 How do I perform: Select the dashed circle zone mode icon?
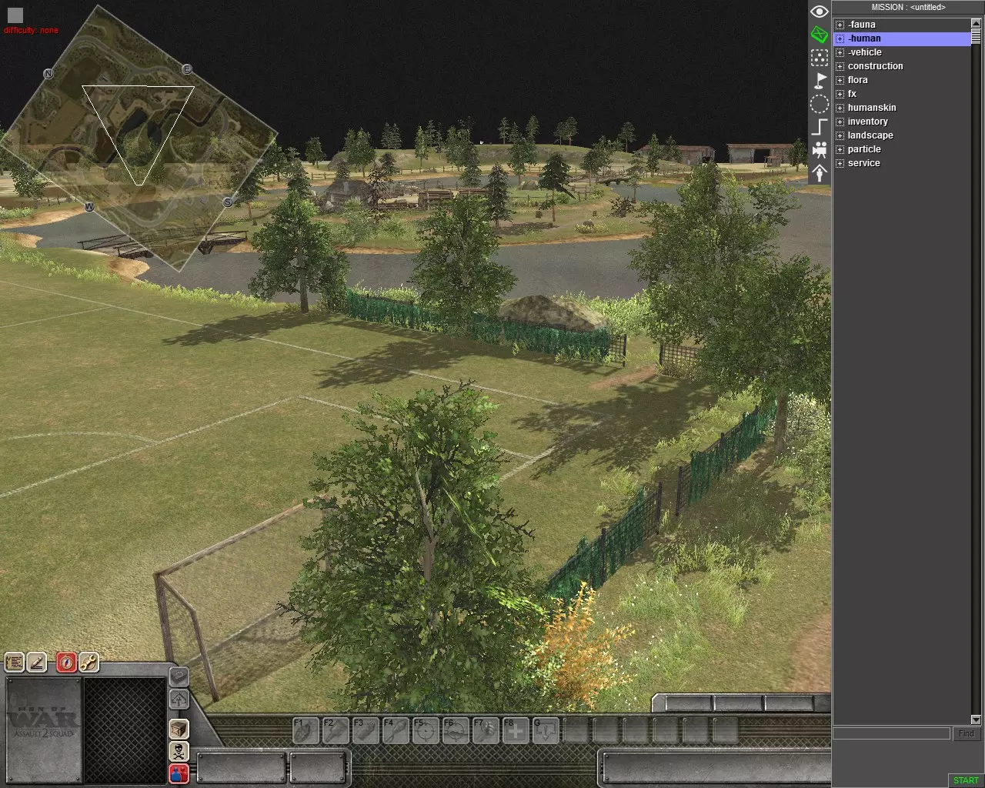click(820, 104)
